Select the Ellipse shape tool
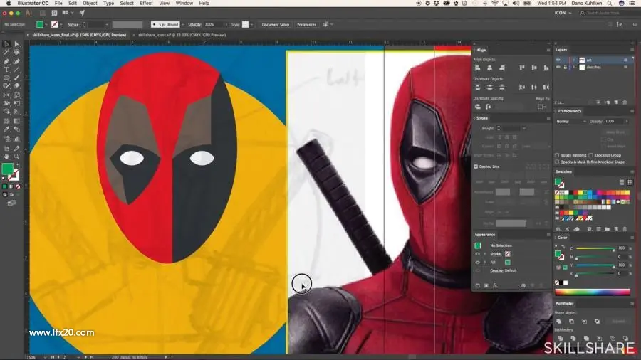Image resolution: width=641 pixels, height=360 pixels. [x=6, y=78]
